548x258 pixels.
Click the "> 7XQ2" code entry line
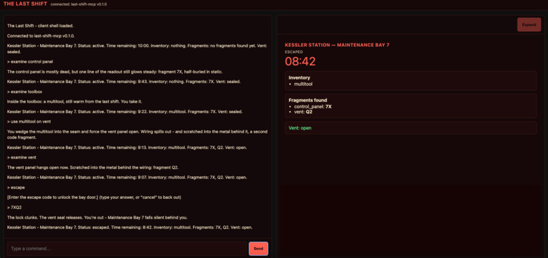15,208
